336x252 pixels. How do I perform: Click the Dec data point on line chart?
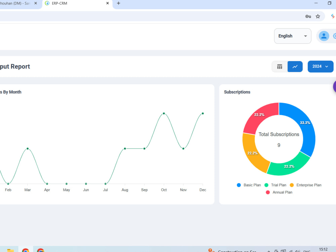coord(203,113)
